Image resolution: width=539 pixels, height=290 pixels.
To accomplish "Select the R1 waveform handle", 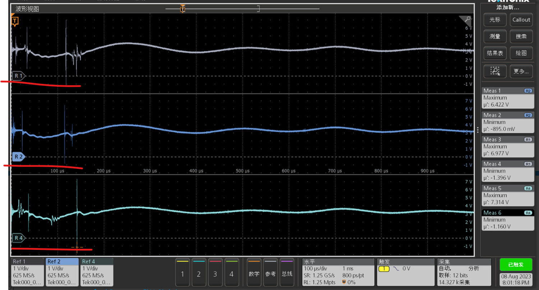I will [x=19, y=76].
